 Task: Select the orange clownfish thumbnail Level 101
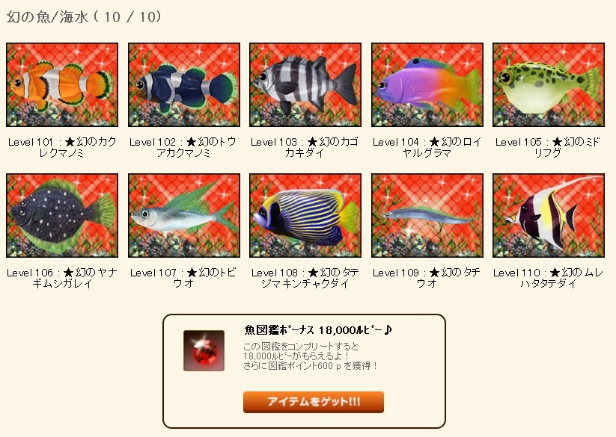(62, 84)
